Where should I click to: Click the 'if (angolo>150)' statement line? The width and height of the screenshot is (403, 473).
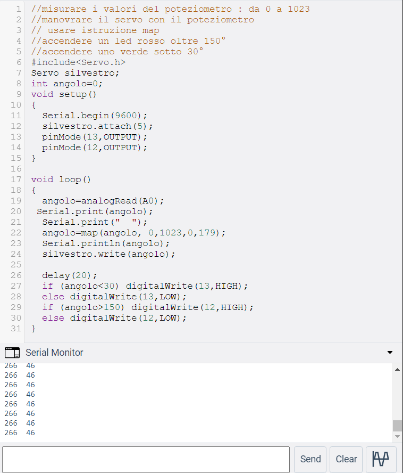148,307
